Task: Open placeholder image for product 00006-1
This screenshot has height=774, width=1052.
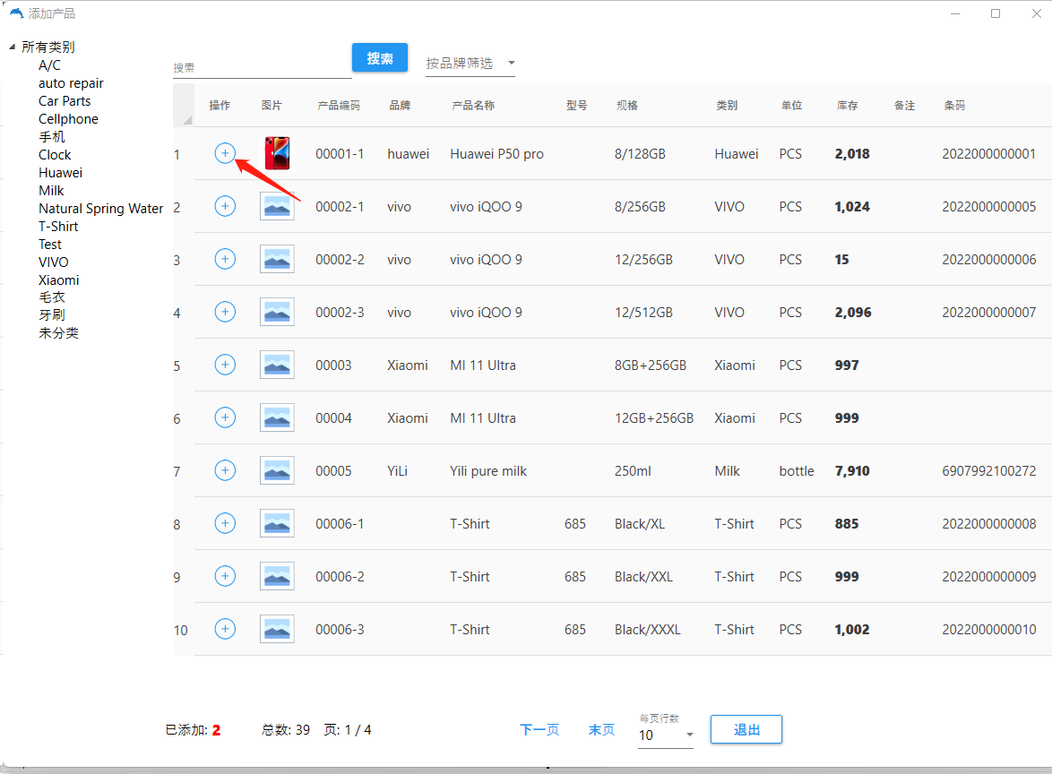Action: click(277, 523)
